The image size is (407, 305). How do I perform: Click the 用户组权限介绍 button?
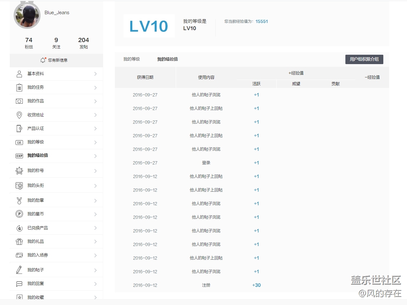pos(364,60)
